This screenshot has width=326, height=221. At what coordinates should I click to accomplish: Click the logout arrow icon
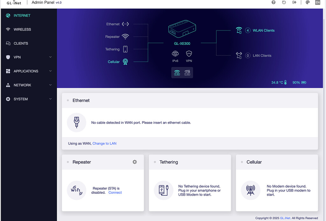(x=294, y=3)
